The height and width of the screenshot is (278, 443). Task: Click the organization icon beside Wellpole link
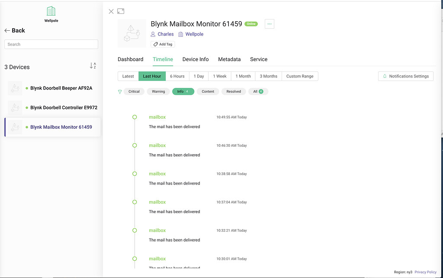click(180, 34)
